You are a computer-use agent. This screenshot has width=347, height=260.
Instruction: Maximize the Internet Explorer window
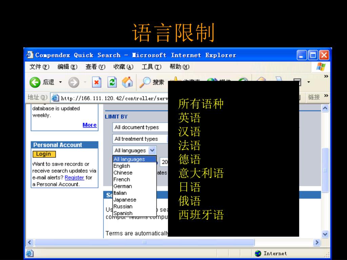(313, 55)
